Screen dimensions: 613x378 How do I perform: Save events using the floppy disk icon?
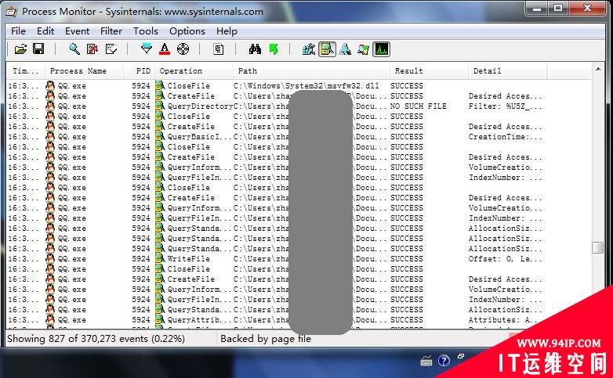(38, 49)
